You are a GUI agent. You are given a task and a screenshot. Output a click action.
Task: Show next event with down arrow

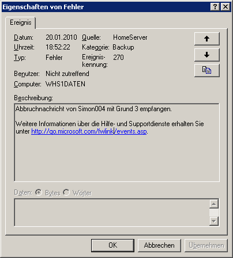coord(207,55)
